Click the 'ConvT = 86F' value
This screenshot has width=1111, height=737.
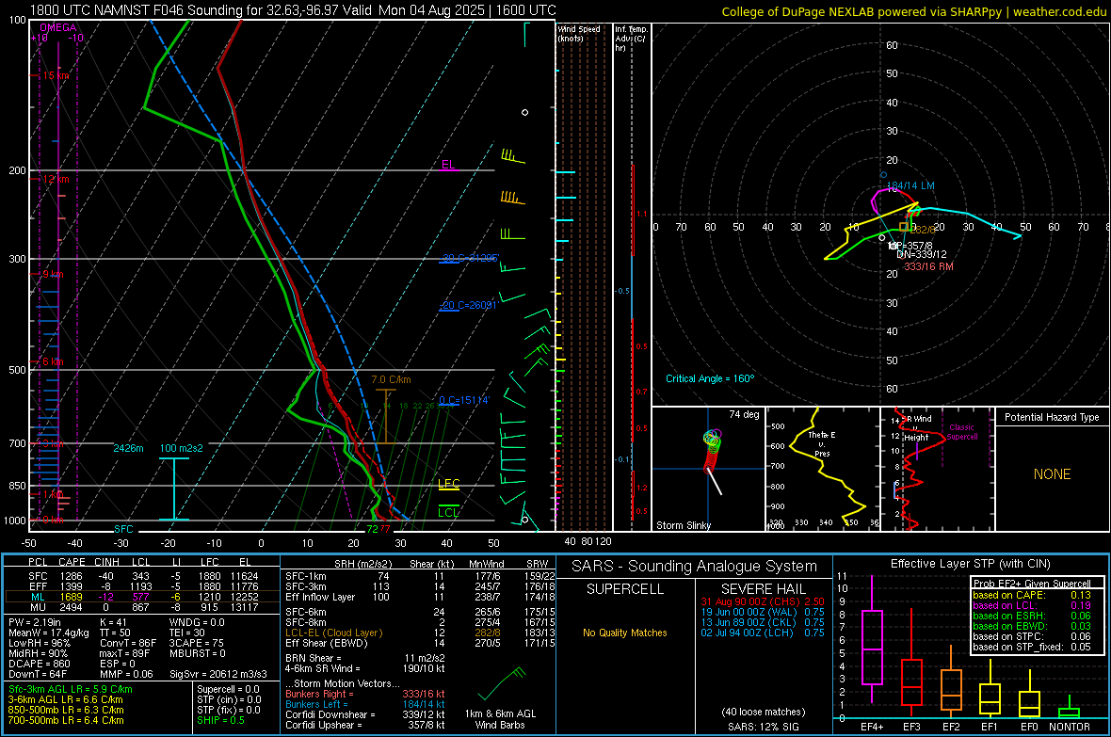click(128, 644)
